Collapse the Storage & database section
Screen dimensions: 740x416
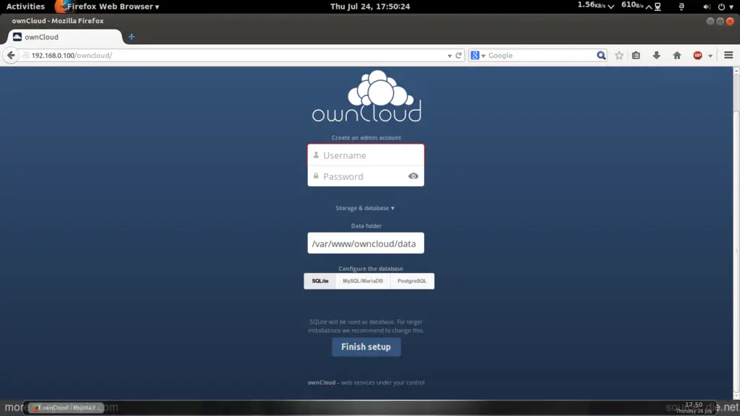tap(365, 208)
